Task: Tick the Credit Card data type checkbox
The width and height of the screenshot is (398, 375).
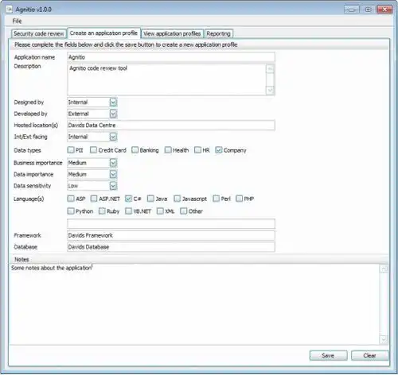Action: pyautogui.click(x=93, y=150)
